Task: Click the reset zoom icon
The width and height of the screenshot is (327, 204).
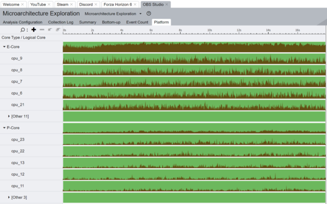Action: pos(58,29)
